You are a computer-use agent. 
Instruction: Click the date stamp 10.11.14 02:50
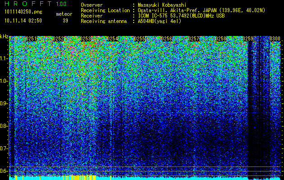[x=23, y=21]
